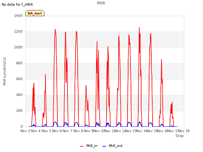Screen dimensions: 203x152
Task: Toggle the PAR_out legend entry
Action: tap(112, 146)
